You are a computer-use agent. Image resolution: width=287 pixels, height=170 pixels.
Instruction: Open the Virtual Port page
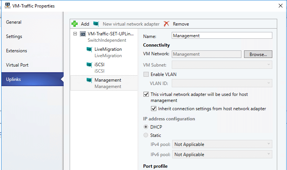point(32,65)
